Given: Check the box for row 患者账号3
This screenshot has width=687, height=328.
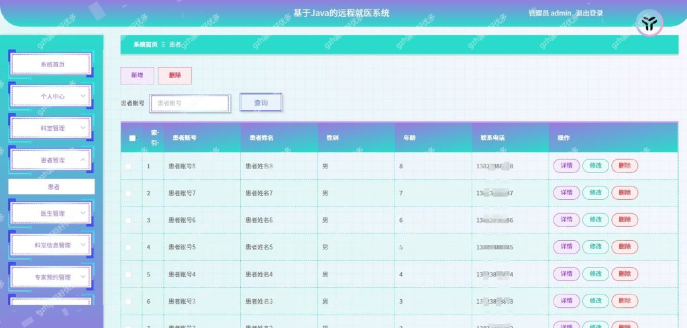Looking at the screenshot, I should [128, 302].
